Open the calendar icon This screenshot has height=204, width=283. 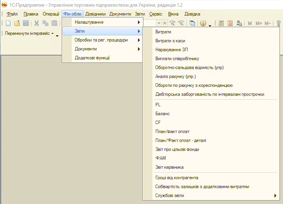coord(230,23)
